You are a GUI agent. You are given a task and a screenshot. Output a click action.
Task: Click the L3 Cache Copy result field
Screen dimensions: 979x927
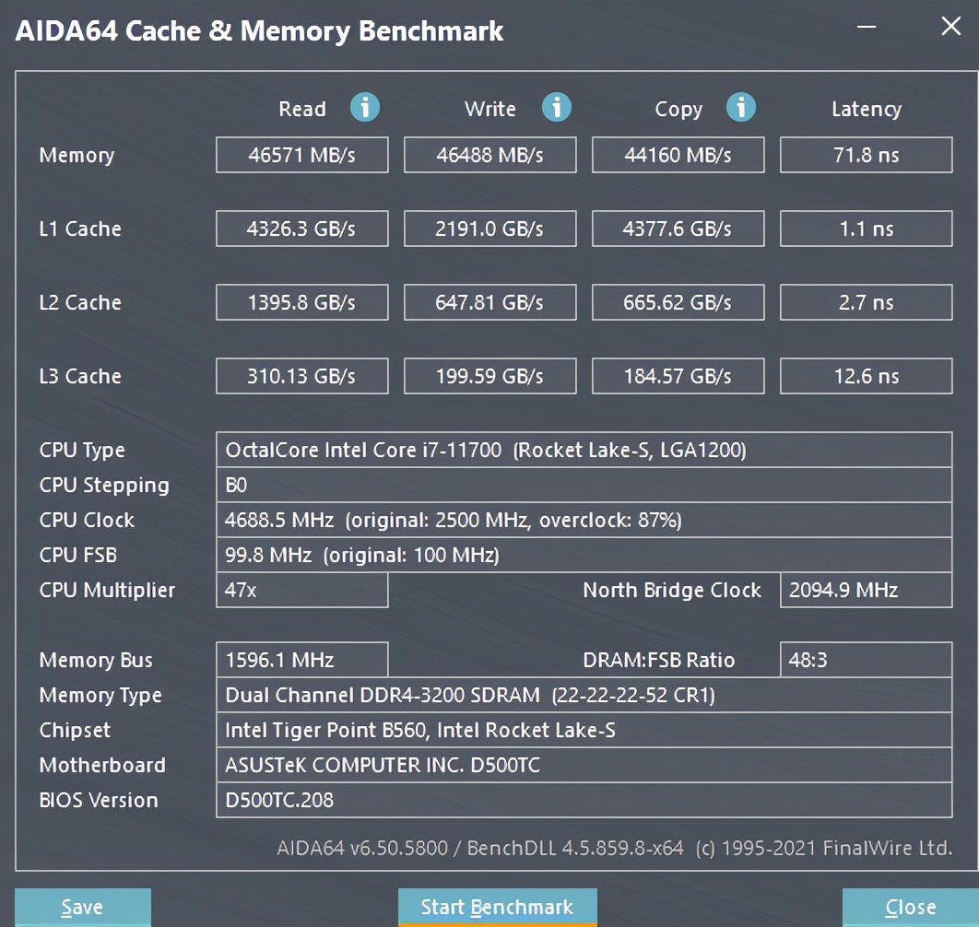678,376
